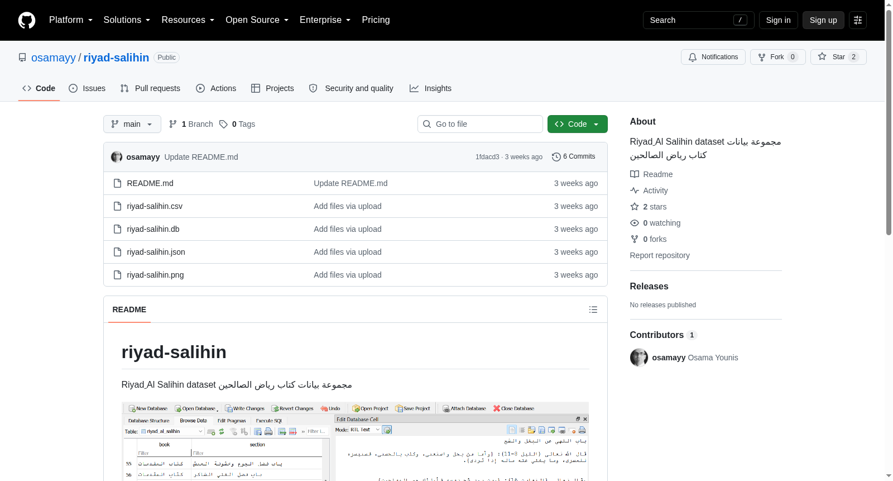Click the file icon next to riyad-salihin.png
This screenshot has height=481, width=893.
117,275
